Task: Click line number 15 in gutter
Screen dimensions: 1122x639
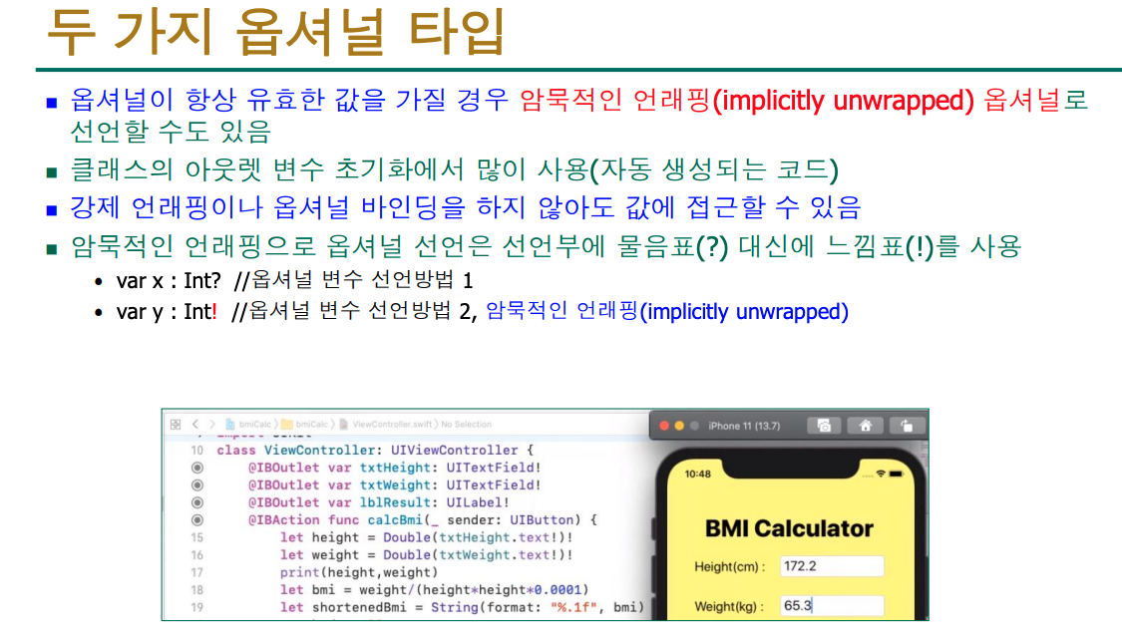Action: pos(196,537)
